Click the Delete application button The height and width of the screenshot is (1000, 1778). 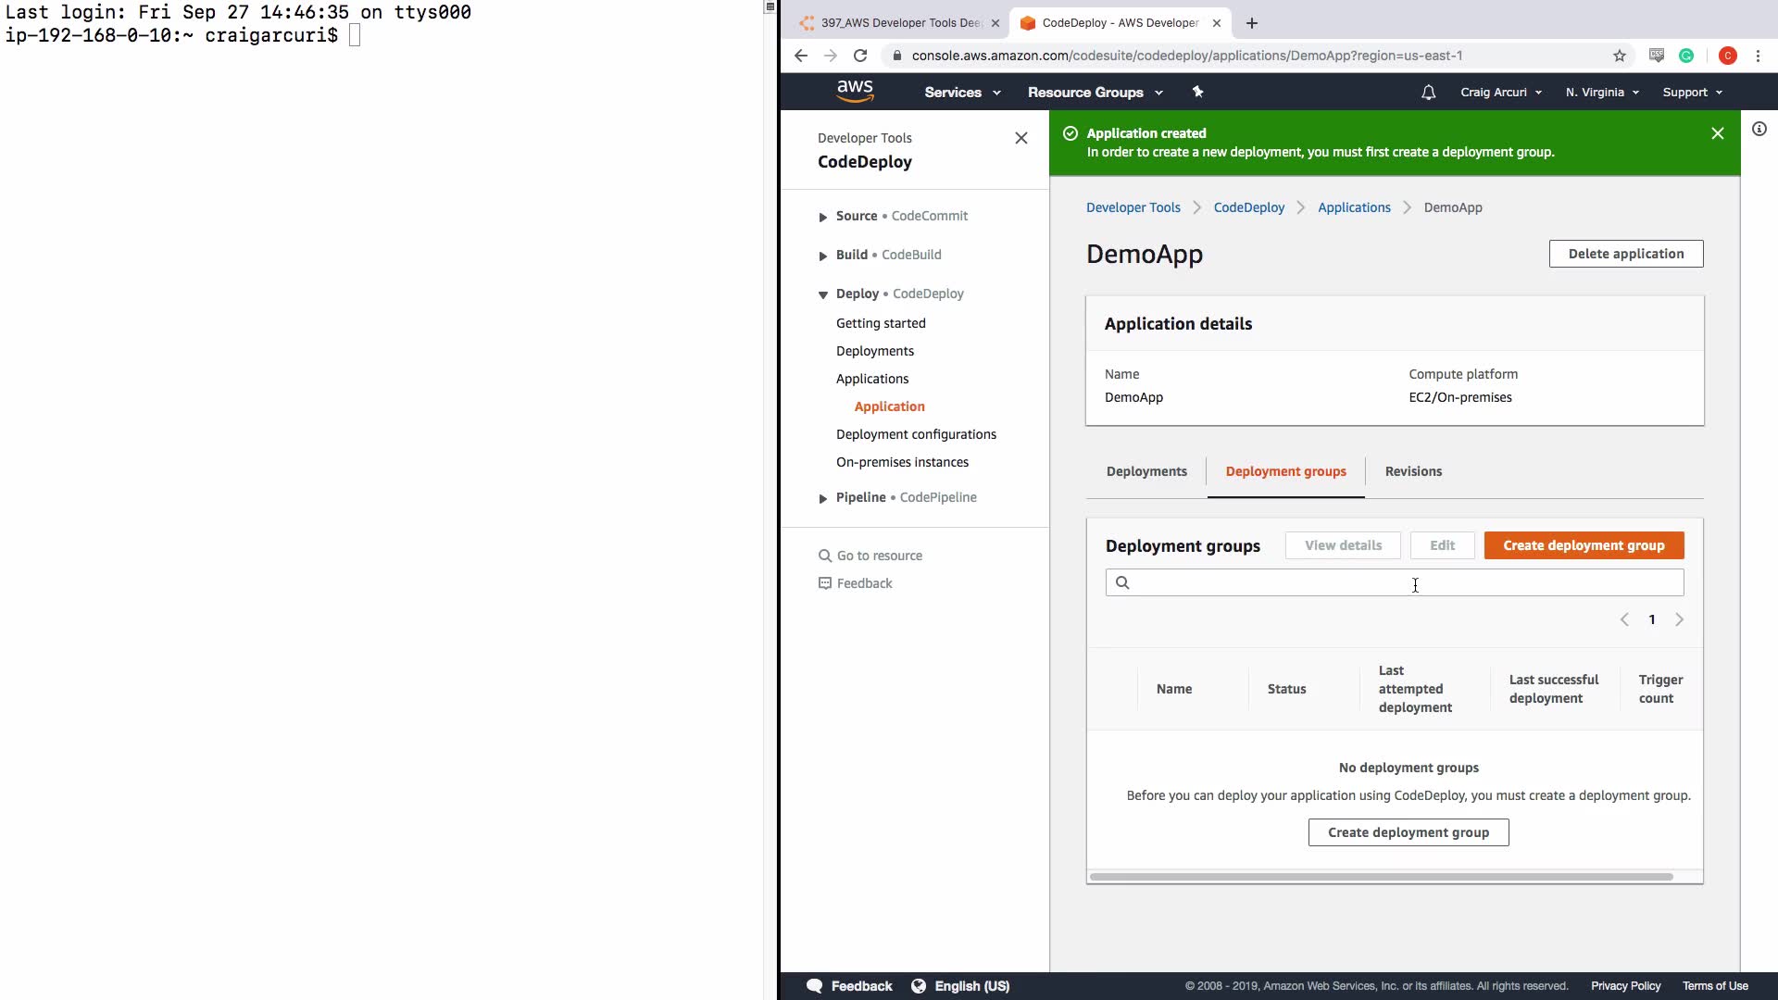pos(1625,254)
